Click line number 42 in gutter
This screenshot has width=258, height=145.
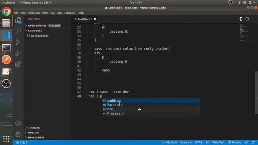click(79, 70)
